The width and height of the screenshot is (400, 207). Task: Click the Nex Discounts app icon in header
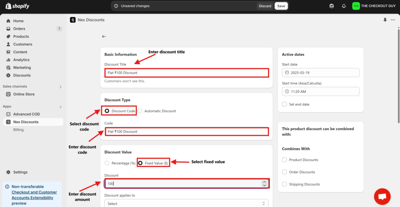tap(73, 20)
